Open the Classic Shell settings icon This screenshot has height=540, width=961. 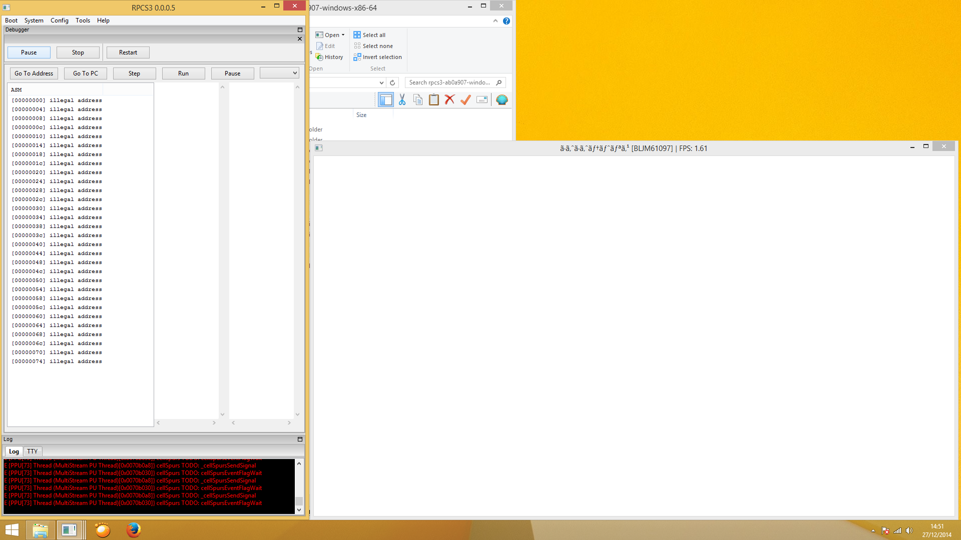[x=502, y=100]
